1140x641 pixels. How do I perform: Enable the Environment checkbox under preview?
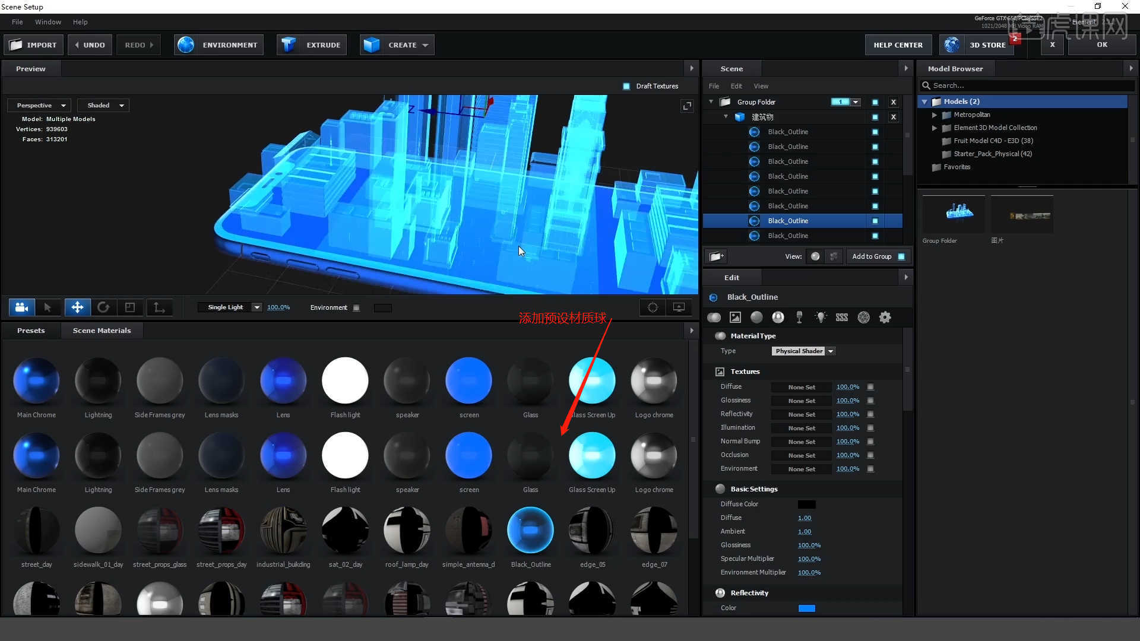tap(356, 307)
